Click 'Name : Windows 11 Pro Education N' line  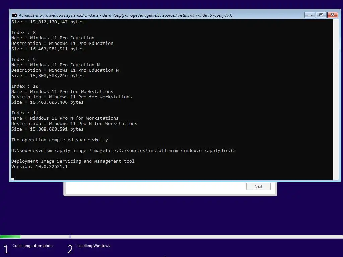pos(56,65)
